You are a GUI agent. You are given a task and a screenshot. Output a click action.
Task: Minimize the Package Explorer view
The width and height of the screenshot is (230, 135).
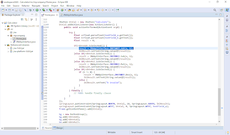coord(32,15)
